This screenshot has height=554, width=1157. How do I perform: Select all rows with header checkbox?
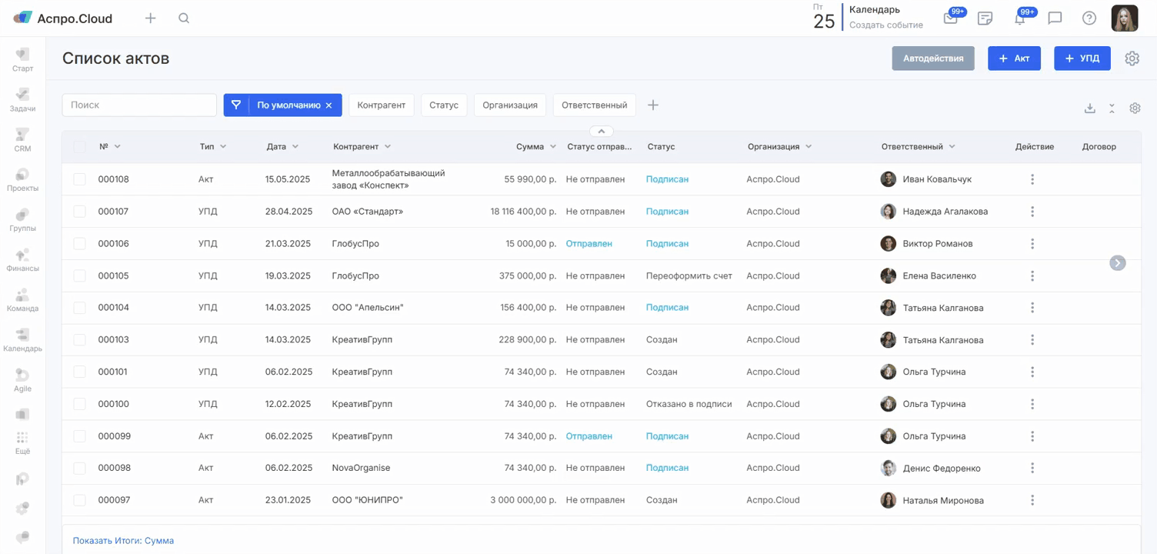pos(80,146)
